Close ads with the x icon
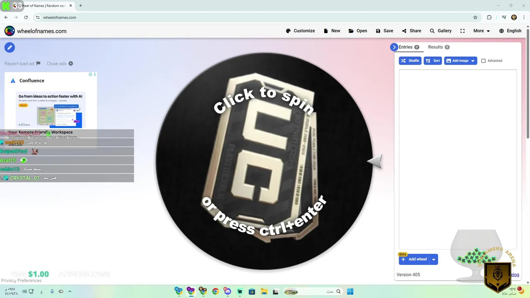Screen dimensions: 530x298 60,63
